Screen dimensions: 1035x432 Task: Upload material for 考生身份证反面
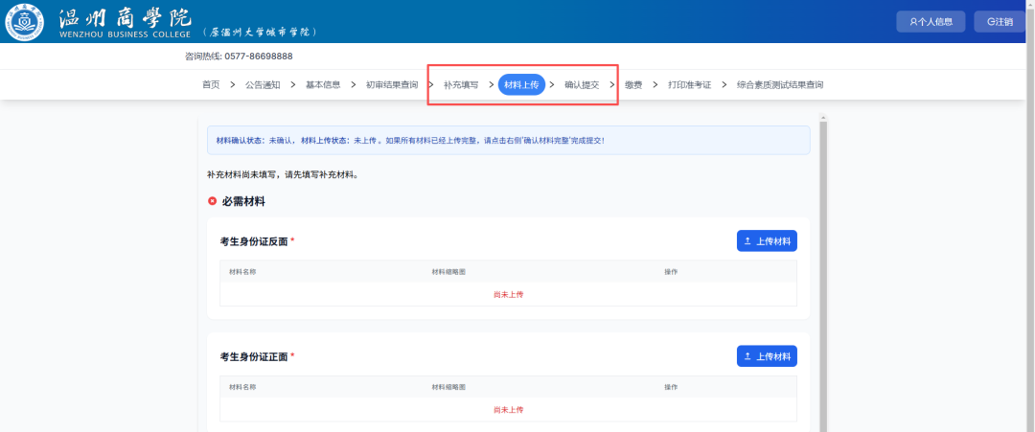pyautogui.click(x=767, y=241)
